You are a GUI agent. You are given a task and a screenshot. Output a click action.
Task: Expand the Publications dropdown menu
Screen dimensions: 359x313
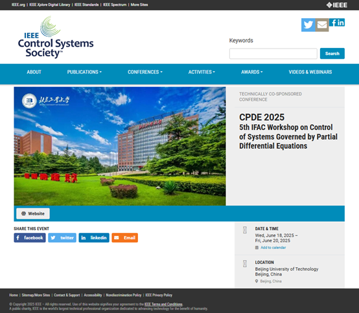click(x=84, y=72)
